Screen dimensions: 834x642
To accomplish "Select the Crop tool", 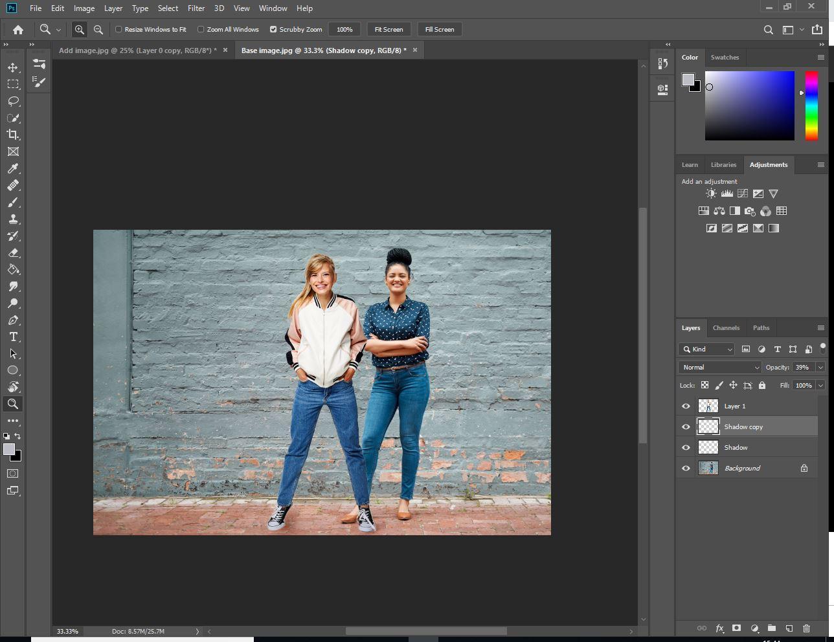I will pos(13,135).
